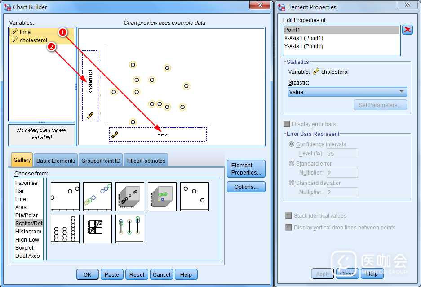This screenshot has height=287, width=421.
Task: Select X-Axis1 (Point1) in properties list
Action: 304,38
